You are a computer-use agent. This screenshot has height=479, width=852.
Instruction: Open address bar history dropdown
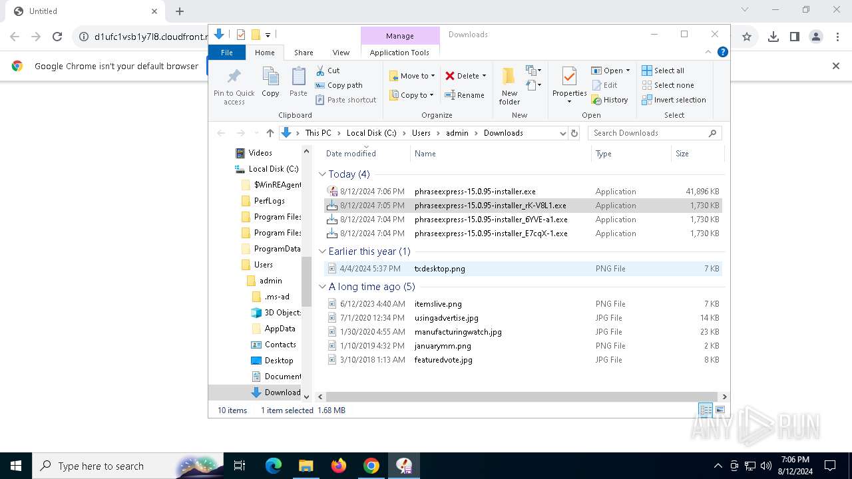point(562,133)
